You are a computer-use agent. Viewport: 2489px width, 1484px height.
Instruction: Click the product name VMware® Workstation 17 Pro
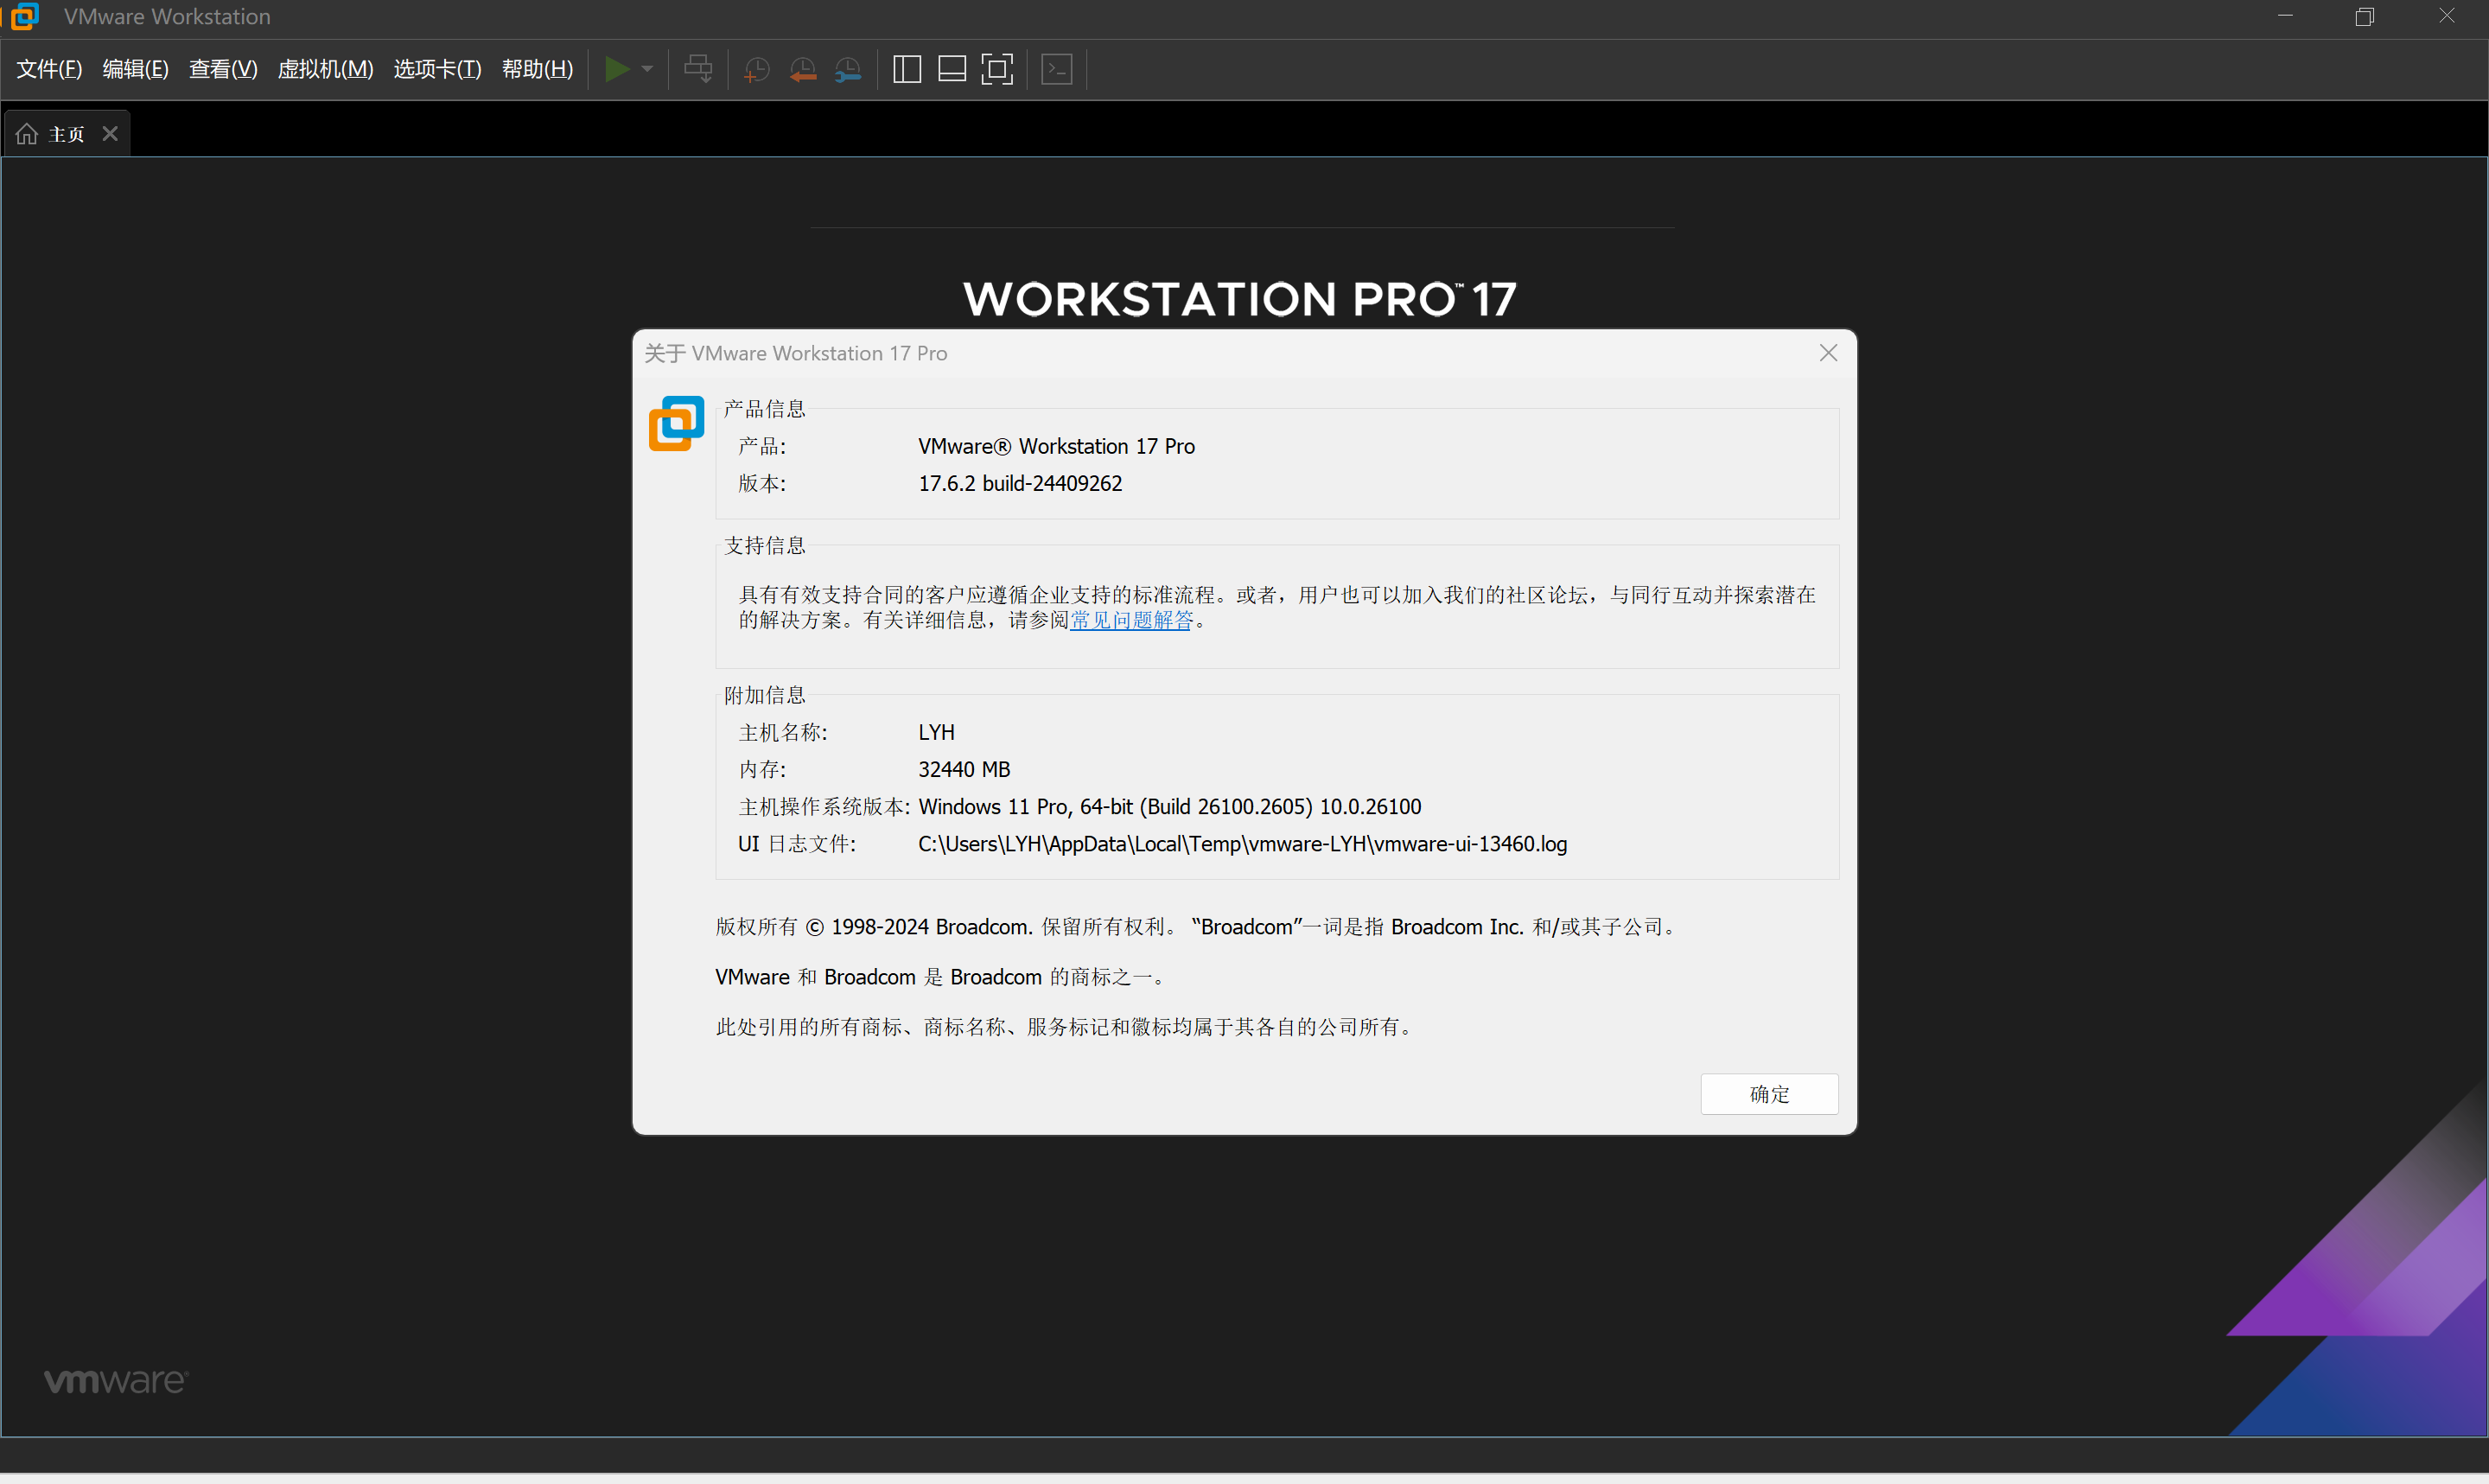click(1057, 446)
